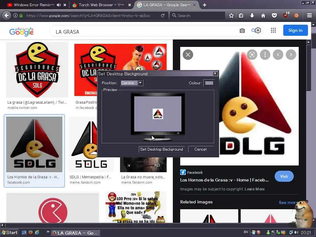
Task: Click the horizontal scrollbar left arrow
Action: coord(2,225)
